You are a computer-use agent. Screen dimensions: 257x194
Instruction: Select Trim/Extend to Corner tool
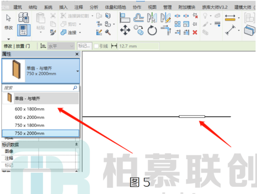point(166,30)
